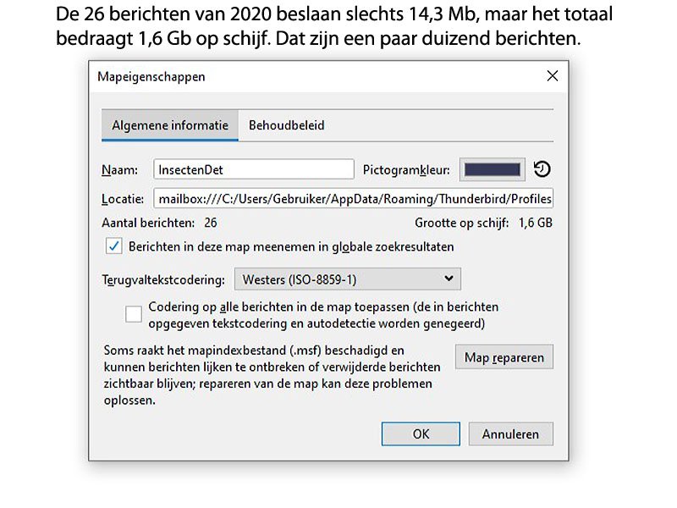Enable applying encoding to all folder messages
Viewport: 677px width, 508px height.
tap(134, 314)
